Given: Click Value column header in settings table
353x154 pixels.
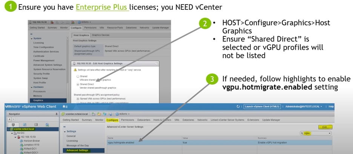Looking at the screenshot, I should click(x=185, y=138).
